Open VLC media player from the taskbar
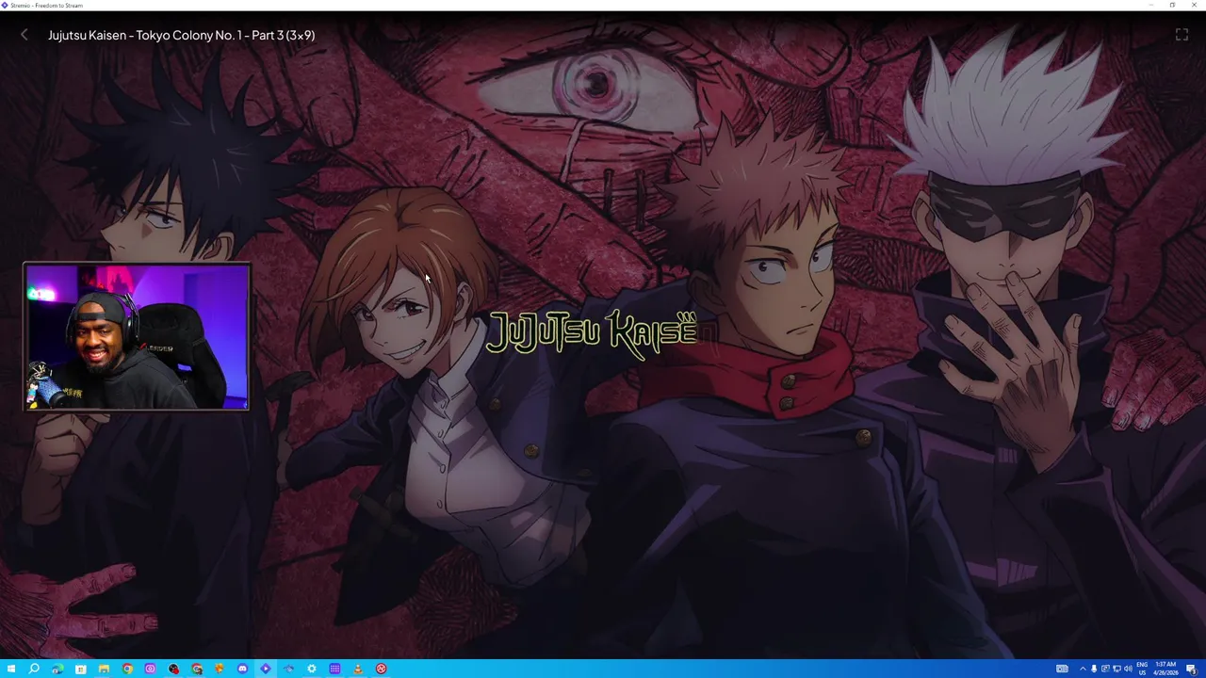The height and width of the screenshot is (678, 1206). coord(358,669)
